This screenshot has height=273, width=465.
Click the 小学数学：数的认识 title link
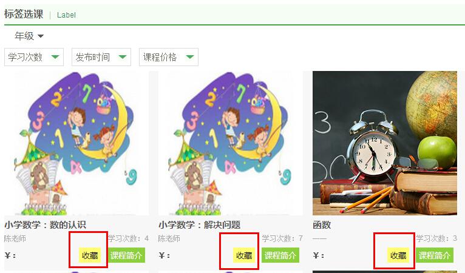[x=45, y=225]
